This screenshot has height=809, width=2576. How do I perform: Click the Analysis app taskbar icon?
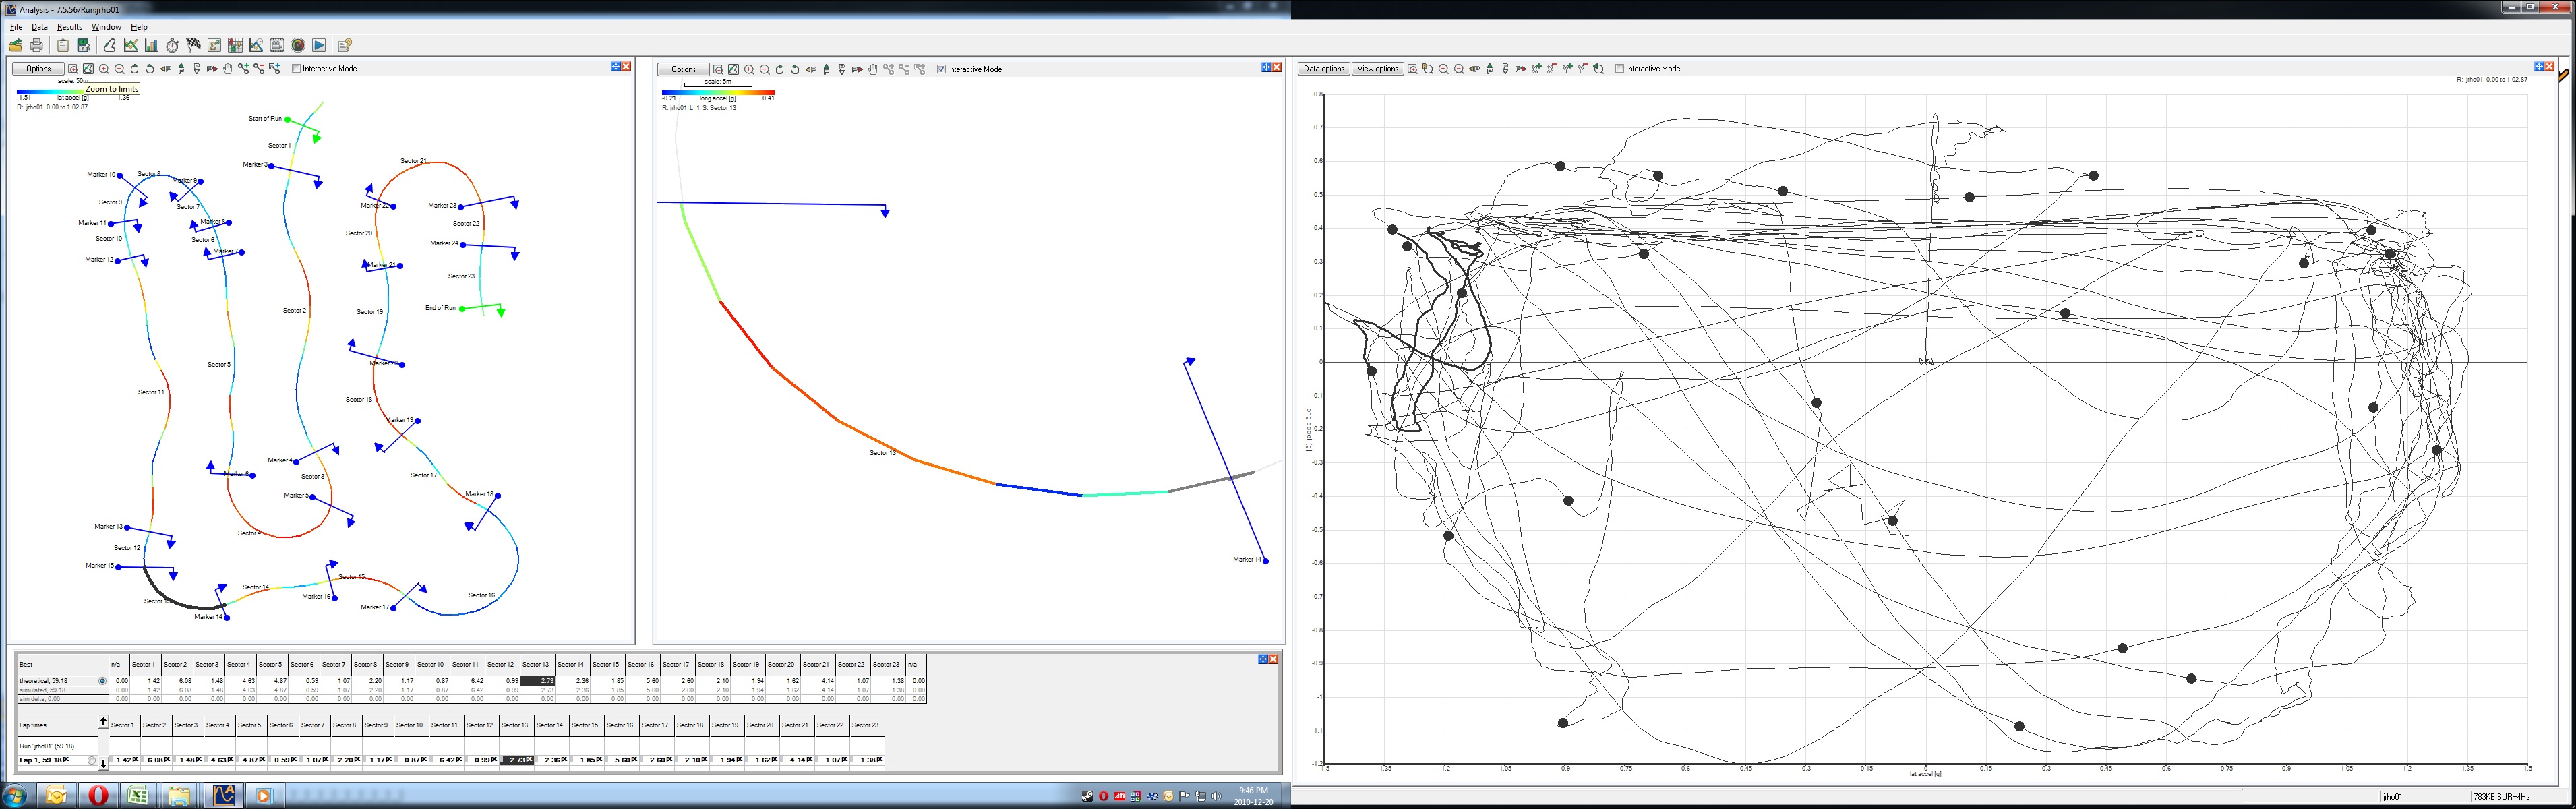click(x=223, y=796)
